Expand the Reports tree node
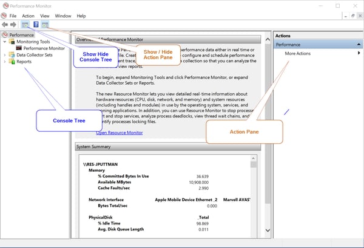Screen dimensions: 364x248 pos(5,61)
